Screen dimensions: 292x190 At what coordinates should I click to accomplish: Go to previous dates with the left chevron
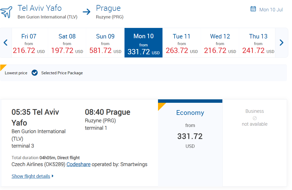6,42
